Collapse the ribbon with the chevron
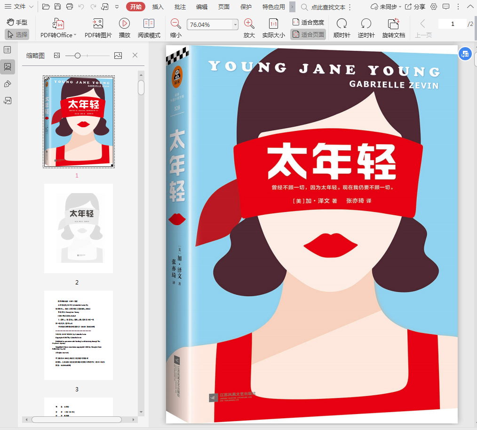This screenshot has height=430, width=477. point(470,7)
